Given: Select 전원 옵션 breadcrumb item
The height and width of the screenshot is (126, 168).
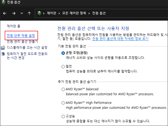Looking at the screenshot, I should 99,13.
